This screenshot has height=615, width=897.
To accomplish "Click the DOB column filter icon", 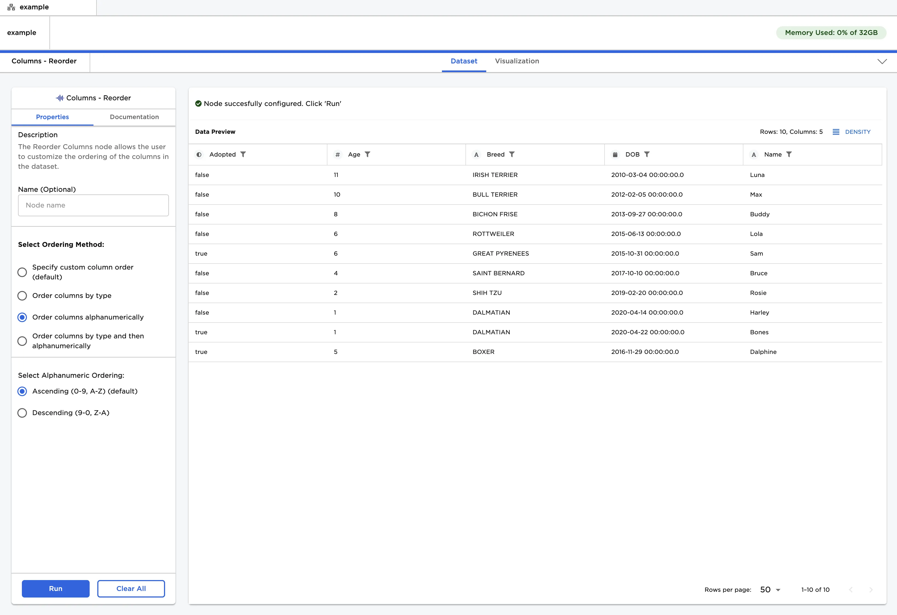I will 647,154.
